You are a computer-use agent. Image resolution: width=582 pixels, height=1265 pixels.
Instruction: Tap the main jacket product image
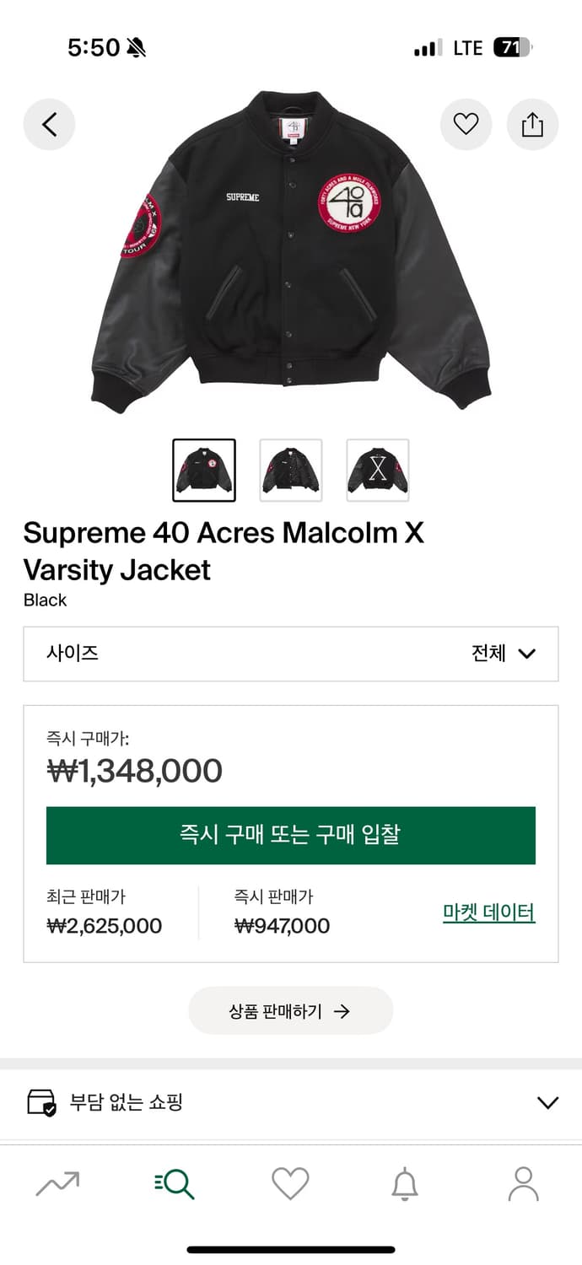(x=290, y=253)
